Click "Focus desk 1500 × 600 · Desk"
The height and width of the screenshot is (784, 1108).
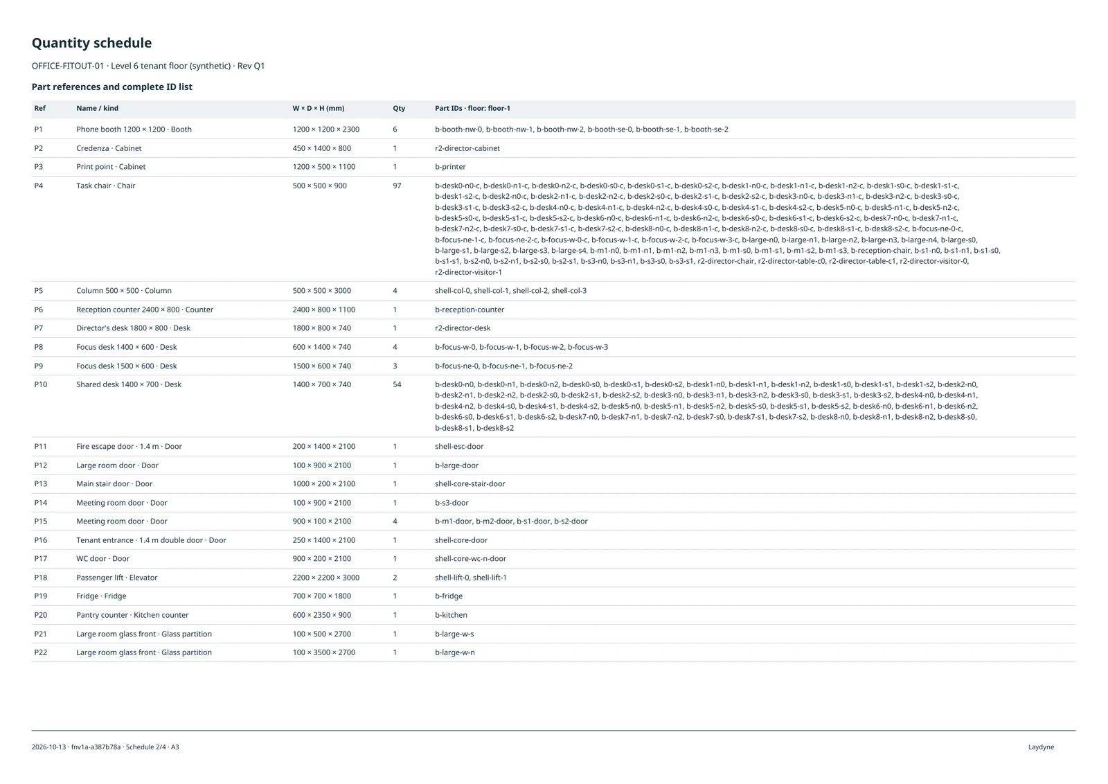[x=127, y=366]
